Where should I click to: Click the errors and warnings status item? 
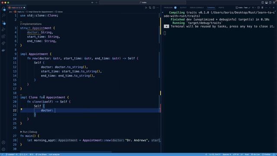[x=23, y=154]
